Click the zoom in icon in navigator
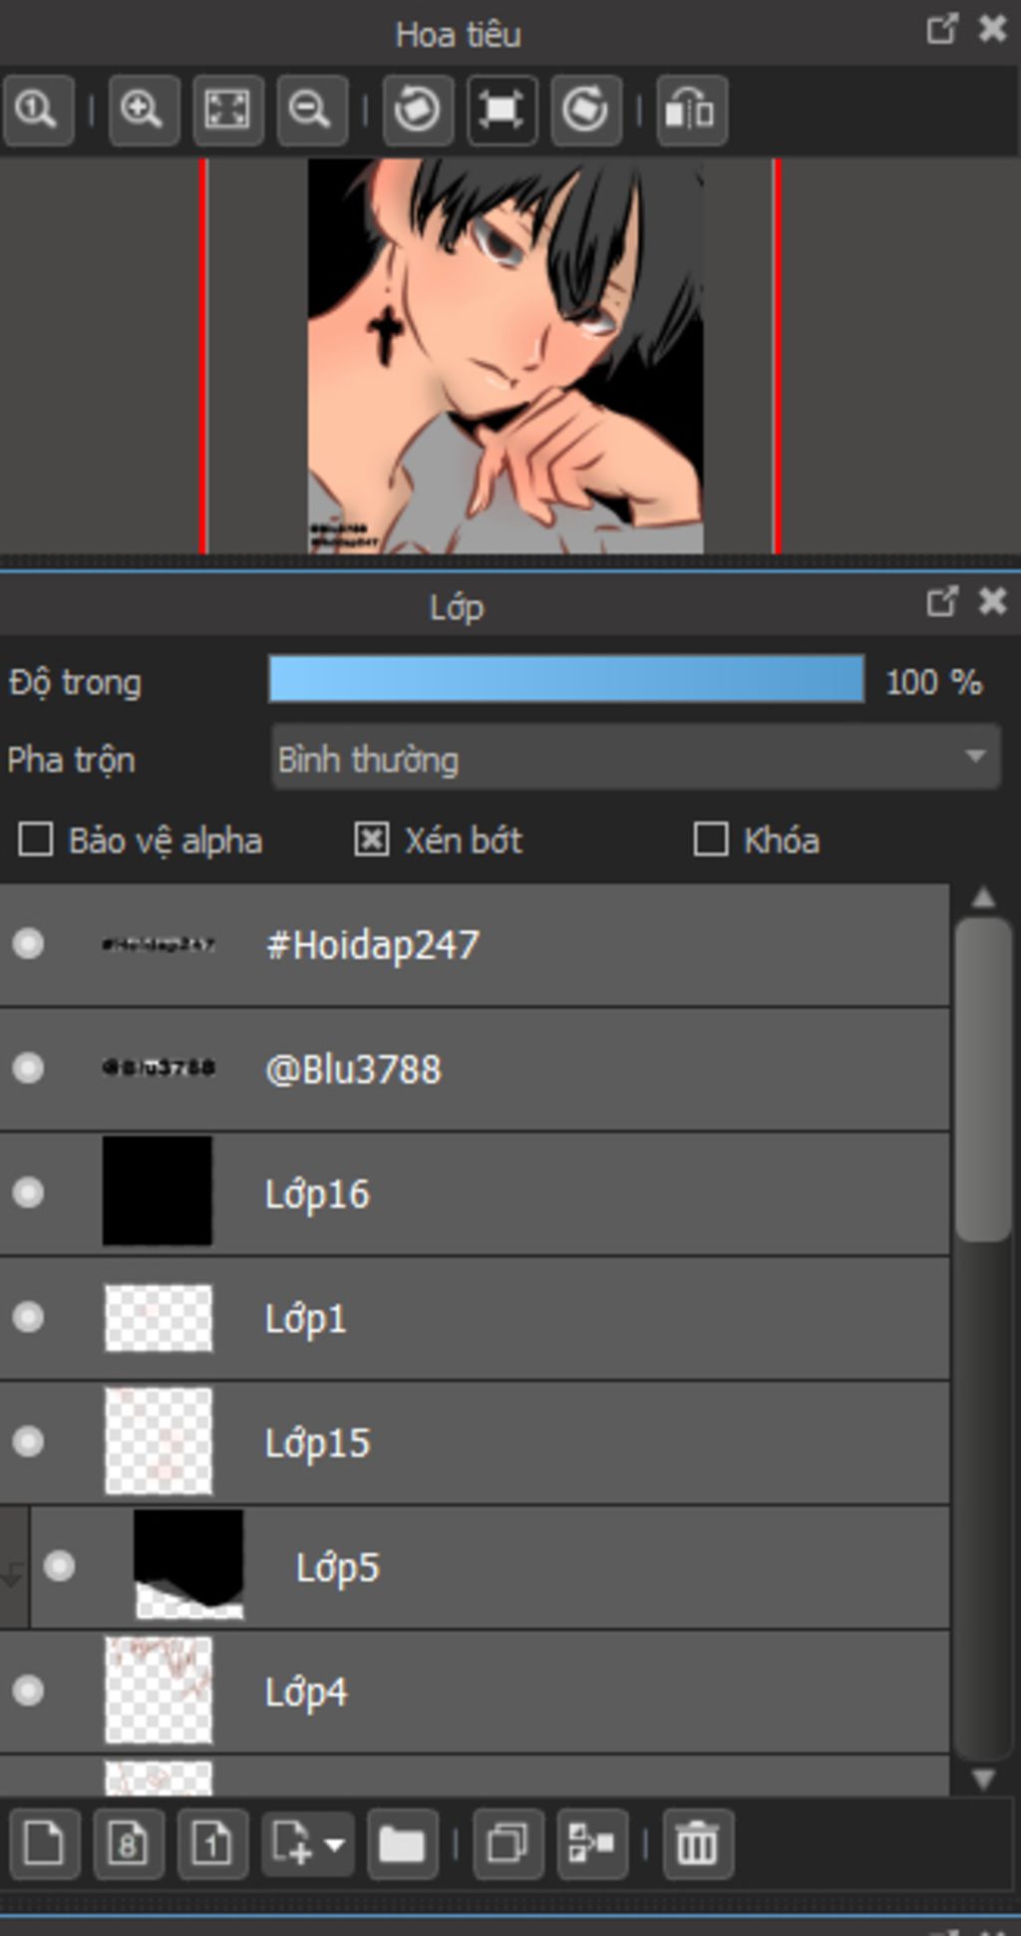This screenshot has width=1021, height=1936. pos(143,110)
